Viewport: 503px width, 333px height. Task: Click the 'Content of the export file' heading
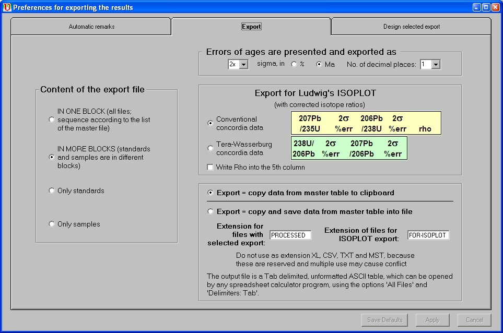coord(92,89)
